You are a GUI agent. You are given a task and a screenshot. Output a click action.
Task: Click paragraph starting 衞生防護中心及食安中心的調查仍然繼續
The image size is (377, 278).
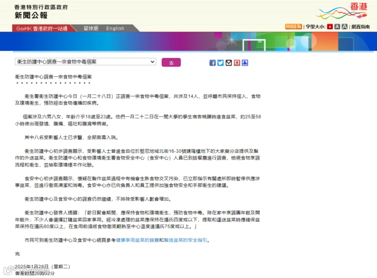[98, 199]
